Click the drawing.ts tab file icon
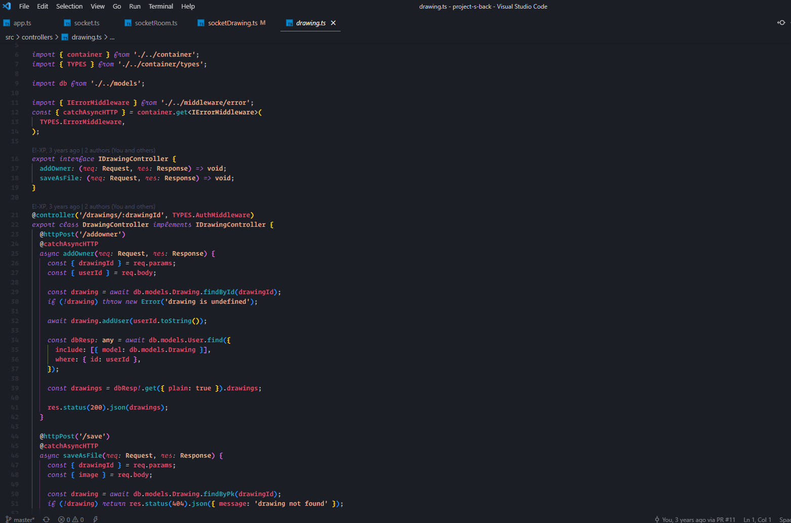Image resolution: width=791 pixels, height=523 pixels. point(289,23)
